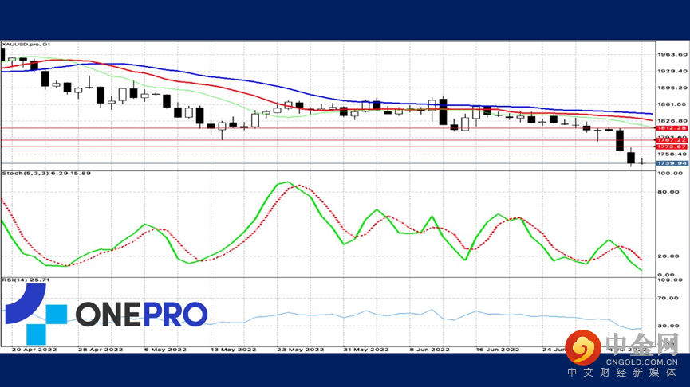Click the XAUUSD.pro, D1 chart title
Screen dimensions: 690x387
(26, 45)
